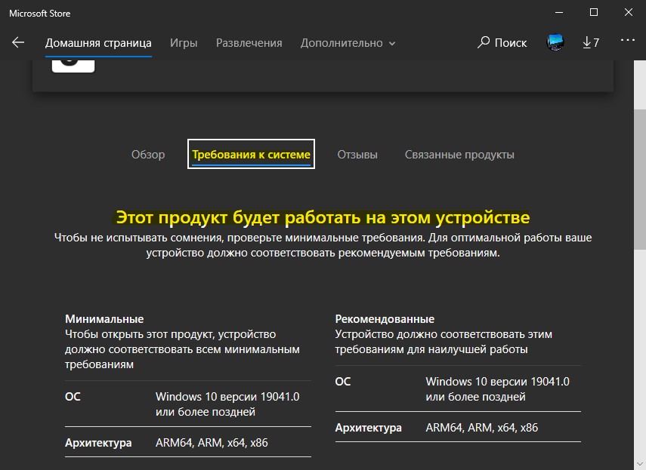The width and height of the screenshot is (646, 470).
Task: Click the back arrow icon
Action: (18, 42)
